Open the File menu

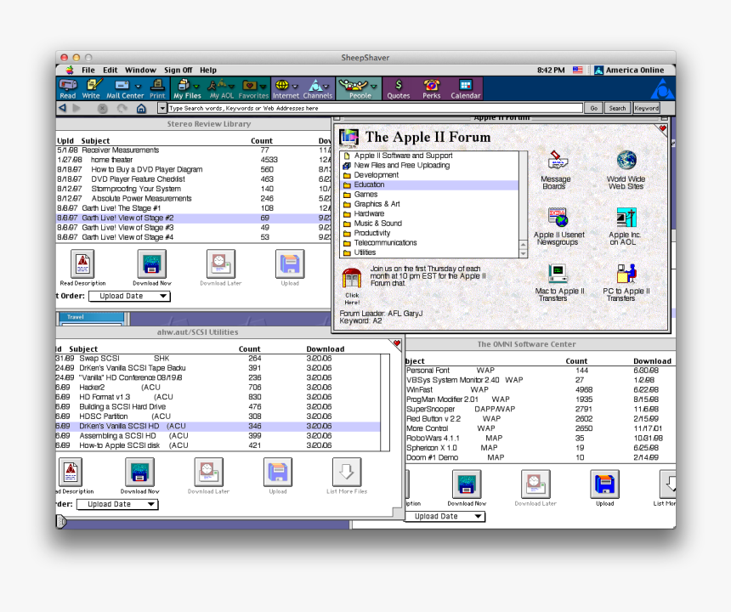88,70
